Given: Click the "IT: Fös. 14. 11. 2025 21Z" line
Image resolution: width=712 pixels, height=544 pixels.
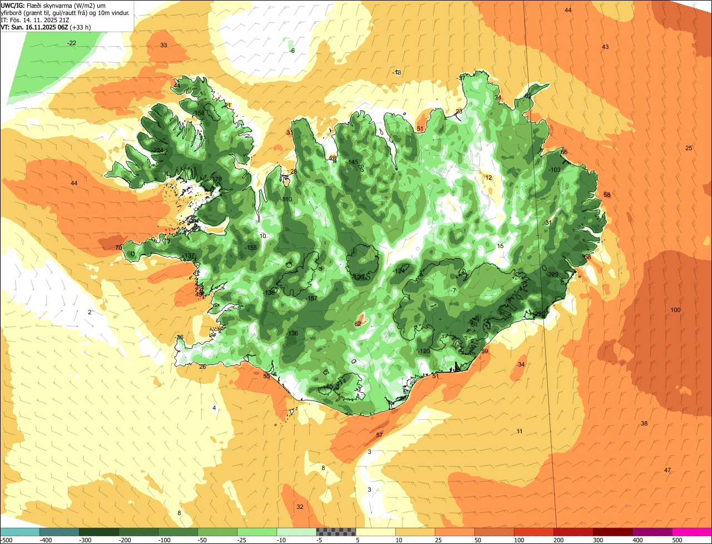Looking at the screenshot, I should (36, 19).
